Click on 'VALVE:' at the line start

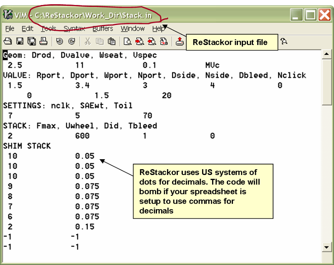[17, 75]
